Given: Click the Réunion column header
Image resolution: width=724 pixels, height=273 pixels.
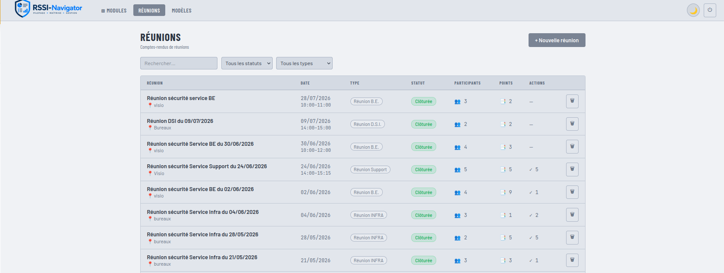Looking at the screenshot, I should 154,83.
